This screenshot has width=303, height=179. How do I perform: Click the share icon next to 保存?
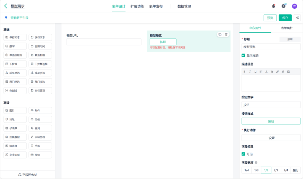[x=297, y=18]
